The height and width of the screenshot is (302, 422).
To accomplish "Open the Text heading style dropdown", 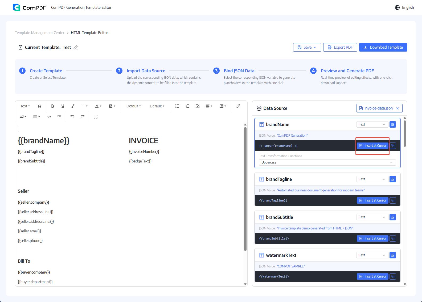I will click(25, 106).
